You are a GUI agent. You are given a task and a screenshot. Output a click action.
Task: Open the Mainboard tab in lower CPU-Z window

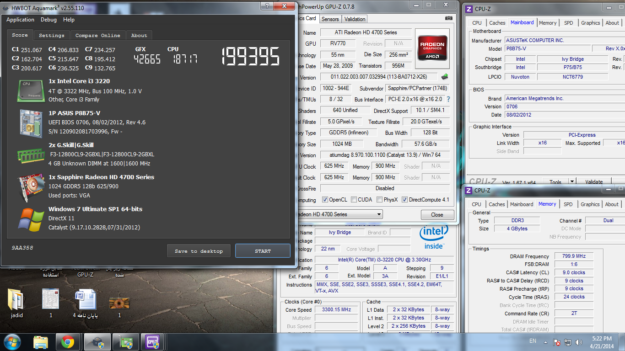(x=522, y=204)
